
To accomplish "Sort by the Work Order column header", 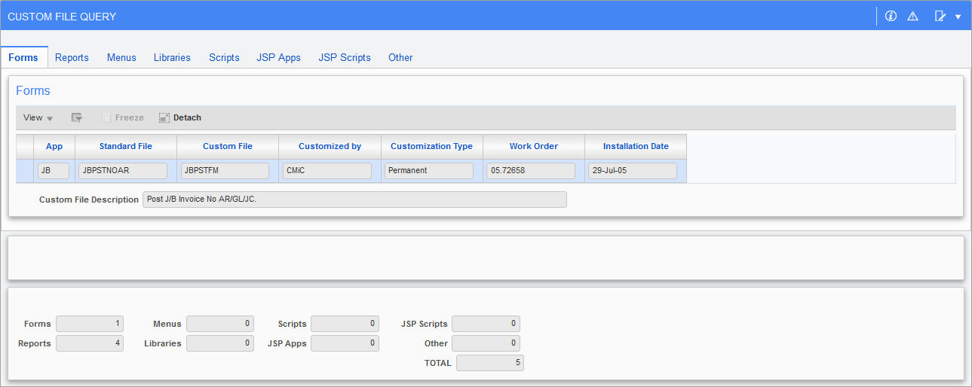I will (x=534, y=146).
